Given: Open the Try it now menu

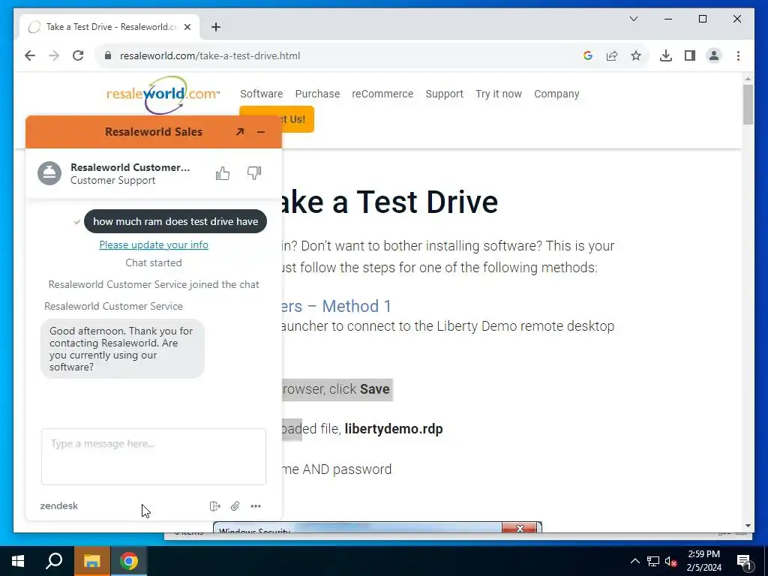Looking at the screenshot, I should pyautogui.click(x=499, y=94).
